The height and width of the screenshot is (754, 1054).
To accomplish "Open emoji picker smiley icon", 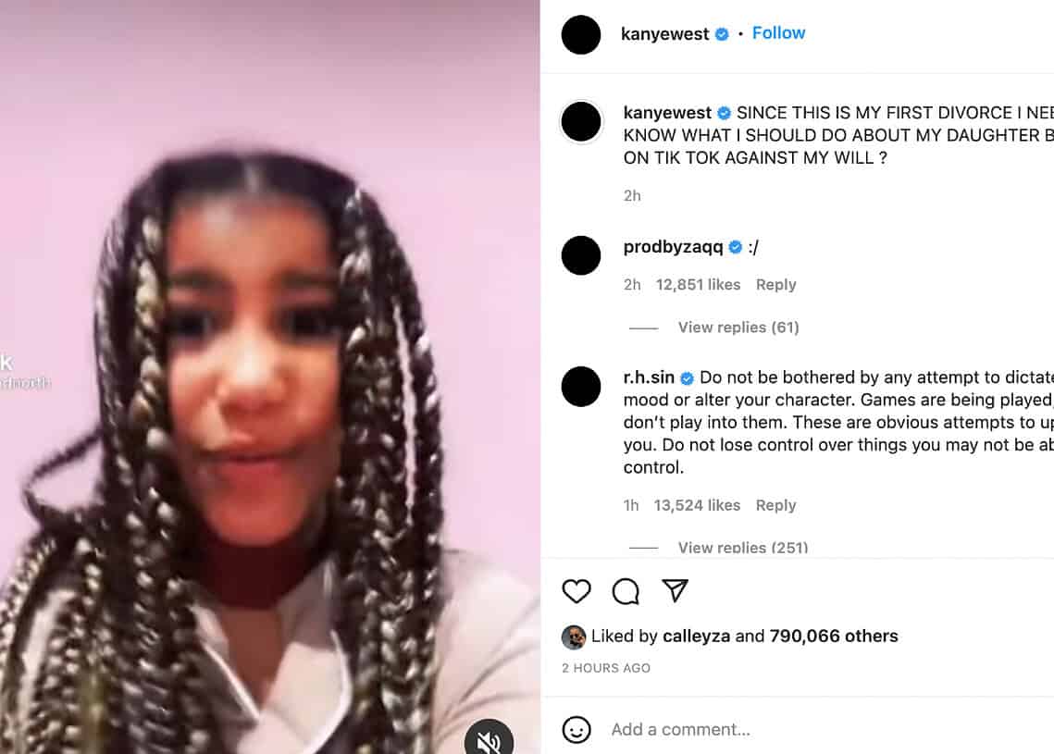I will (577, 730).
